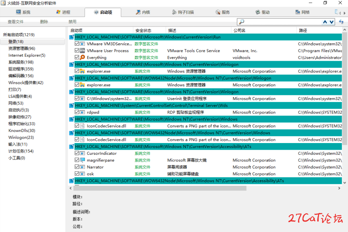Select 映像劫持(27) in the sidebar
The width and height of the screenshot is (348, 232).
(20, 117)
